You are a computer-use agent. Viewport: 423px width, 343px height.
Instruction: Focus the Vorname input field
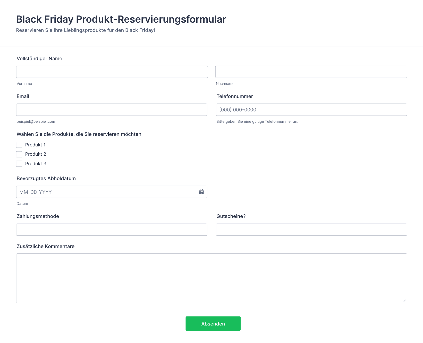[x=112, y=72]
